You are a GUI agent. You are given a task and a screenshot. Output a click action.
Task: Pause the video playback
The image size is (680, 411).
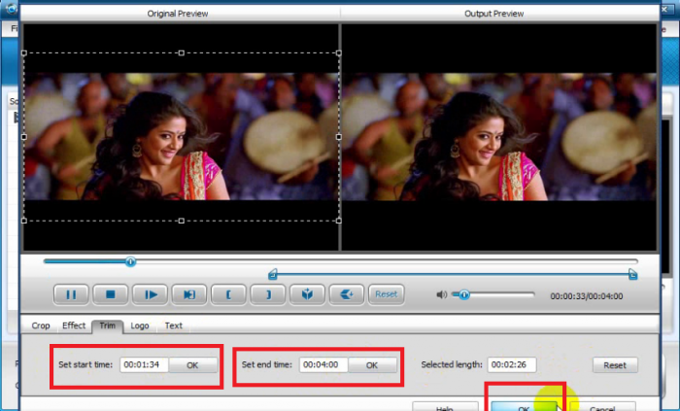click(x=71, y=294)
